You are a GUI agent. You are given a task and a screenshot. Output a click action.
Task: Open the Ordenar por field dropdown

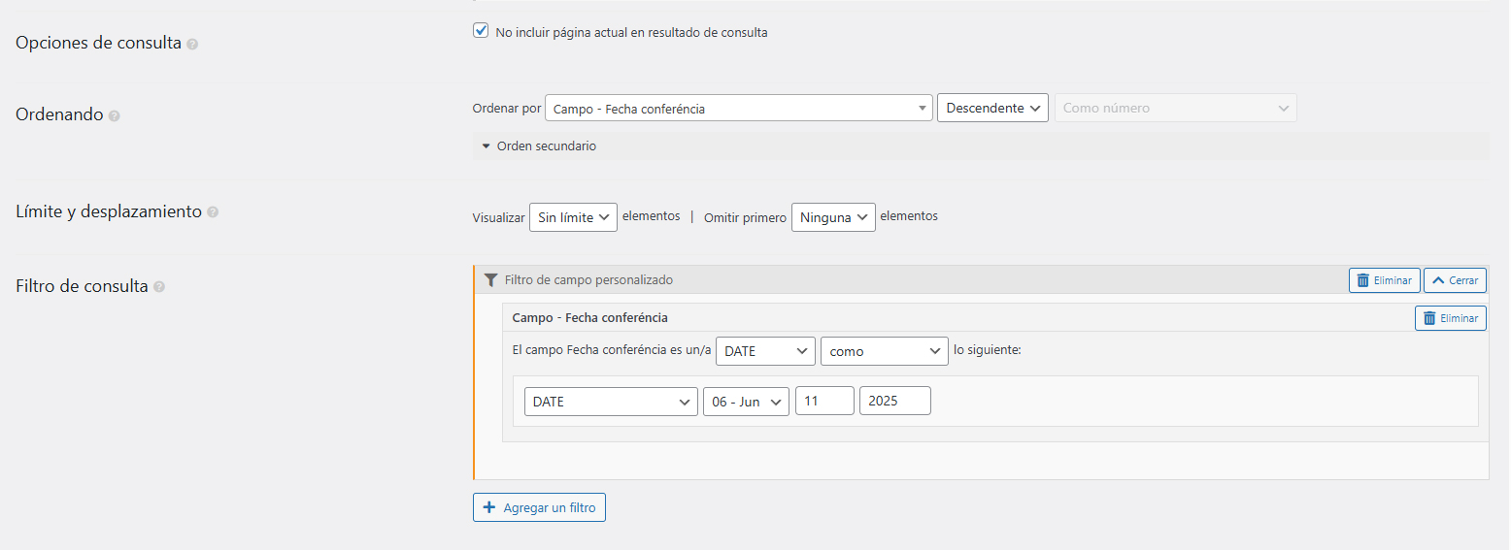point(739,109)
